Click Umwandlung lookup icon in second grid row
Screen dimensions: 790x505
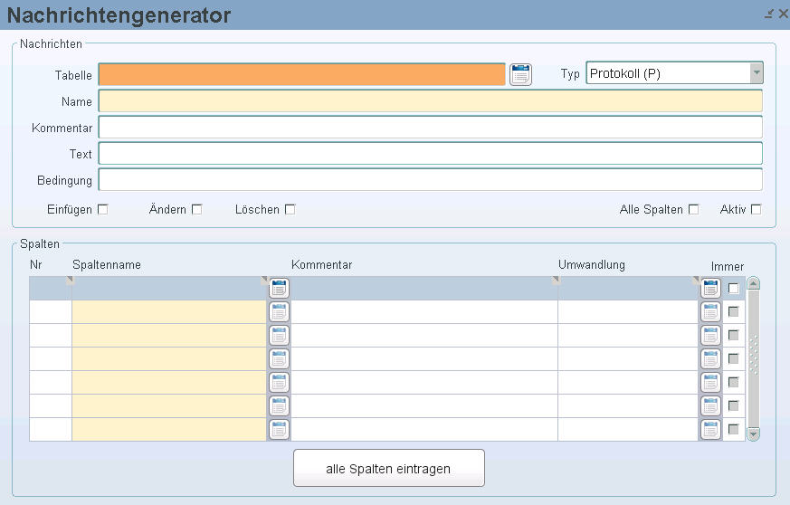710,312
